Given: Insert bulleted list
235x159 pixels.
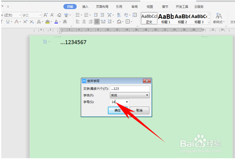Looking at the screenshot, I should 78,15.
